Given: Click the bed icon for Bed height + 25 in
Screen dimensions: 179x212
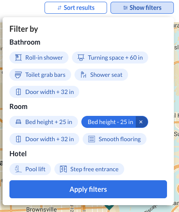Looking at the screenshot, I should (18, 122).
